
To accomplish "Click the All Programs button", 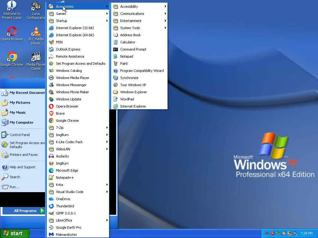I will [24, 211].
